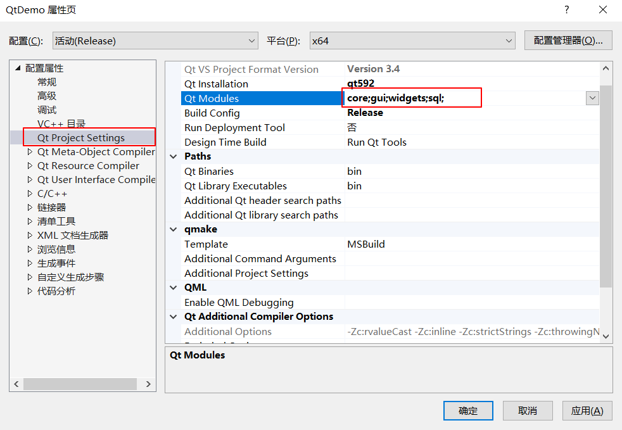Image resolution: width=622 pixels, height=430 pixels.
Task: Expand the Qt Resource Compiler node
Action: click(30, 165)
